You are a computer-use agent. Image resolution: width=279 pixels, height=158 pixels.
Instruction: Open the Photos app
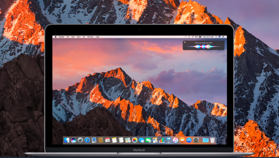[x=134, y=141]
